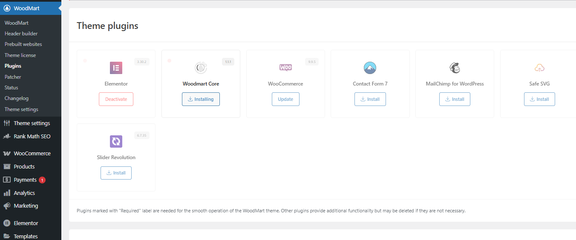
Task: Click the Payments dollar icon in sidebar
Action: [x=7, y=180]
